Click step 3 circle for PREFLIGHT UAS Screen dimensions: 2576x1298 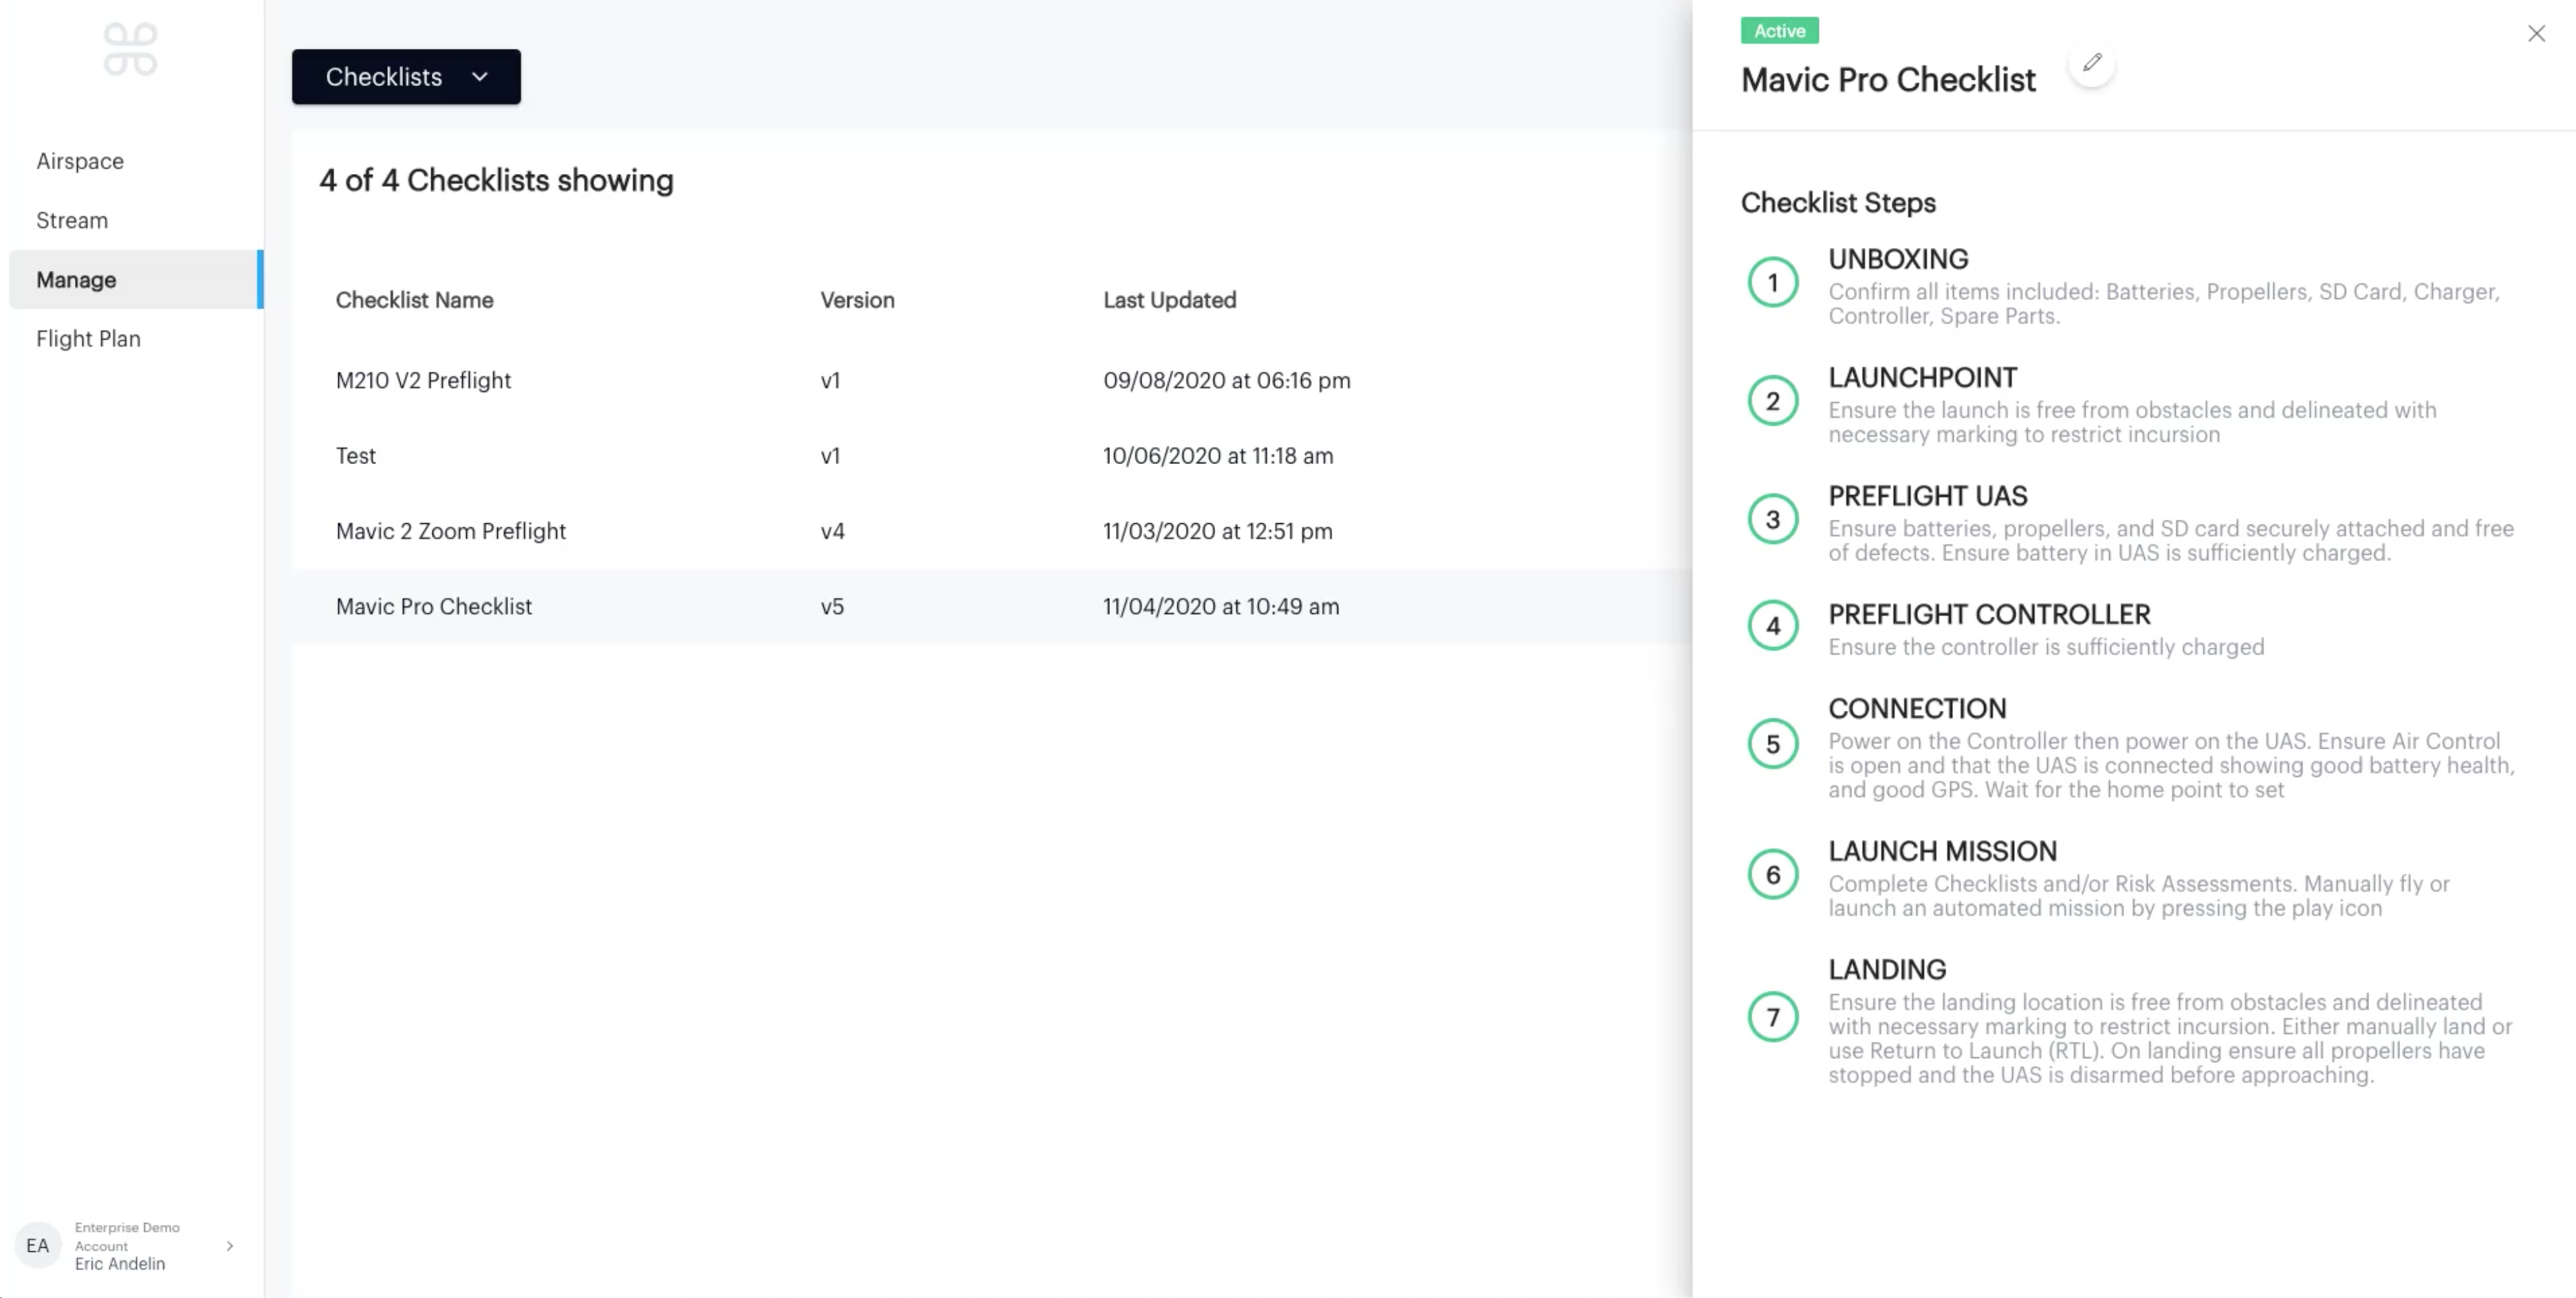(1772, 519)
